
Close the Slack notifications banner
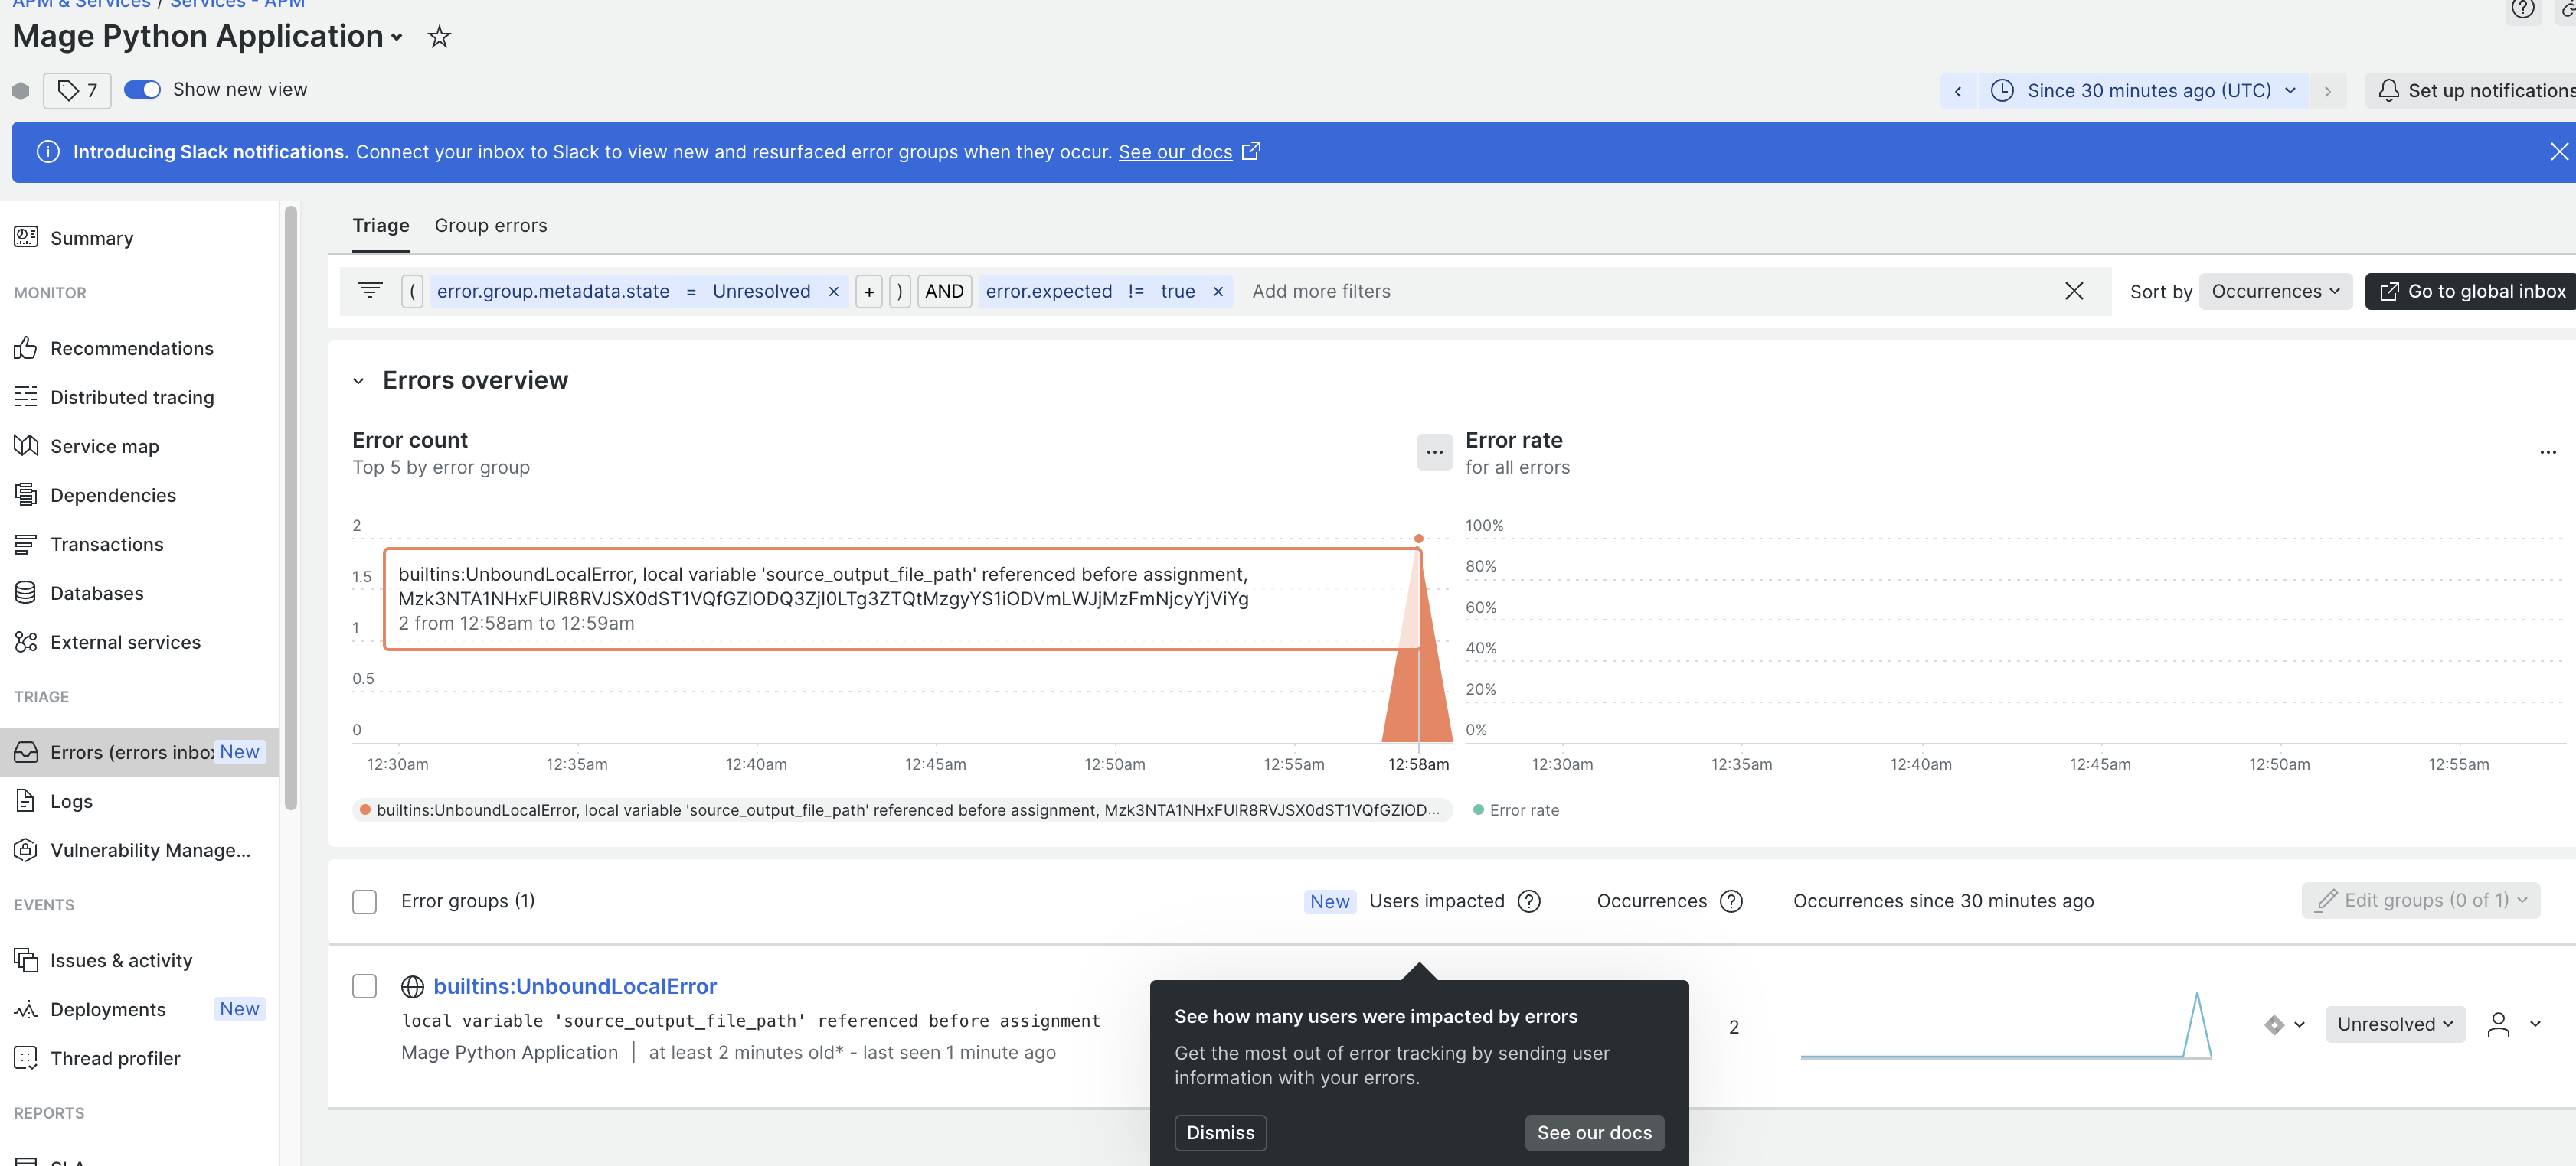pyautogui.click(x=2559, y=151)
